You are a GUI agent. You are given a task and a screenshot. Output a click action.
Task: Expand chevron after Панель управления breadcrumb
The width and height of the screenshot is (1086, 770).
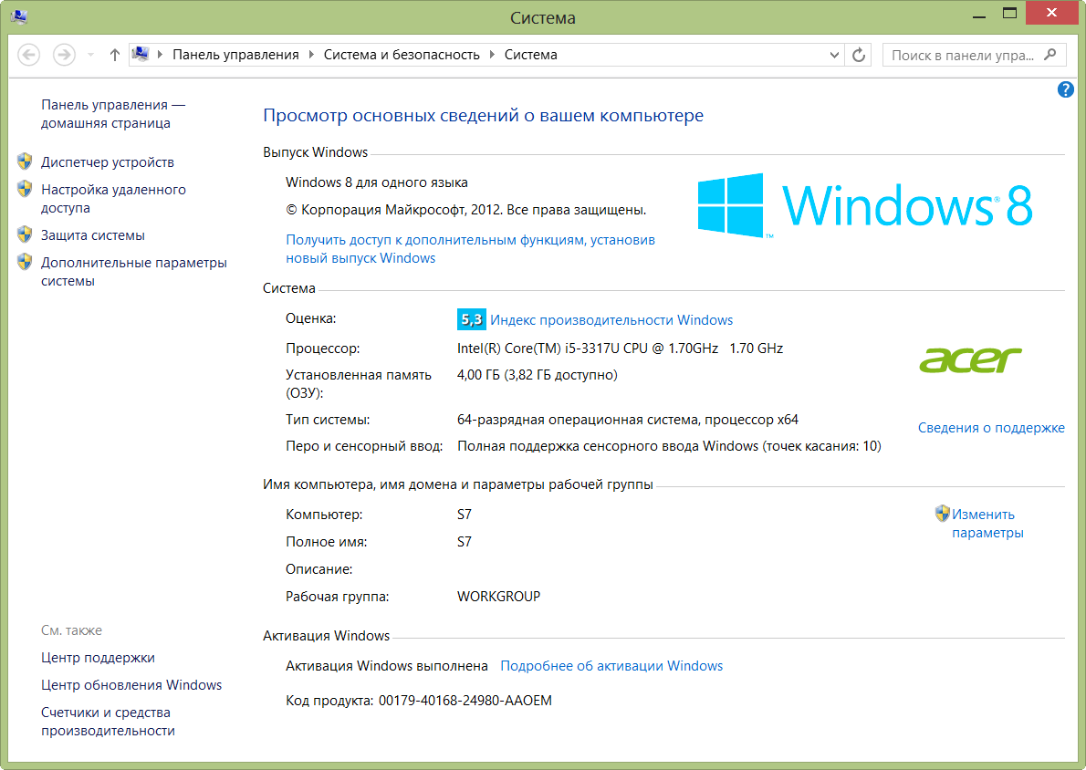click(311, 54)
